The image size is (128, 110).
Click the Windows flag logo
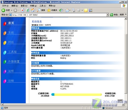click(x=124, y=6)
